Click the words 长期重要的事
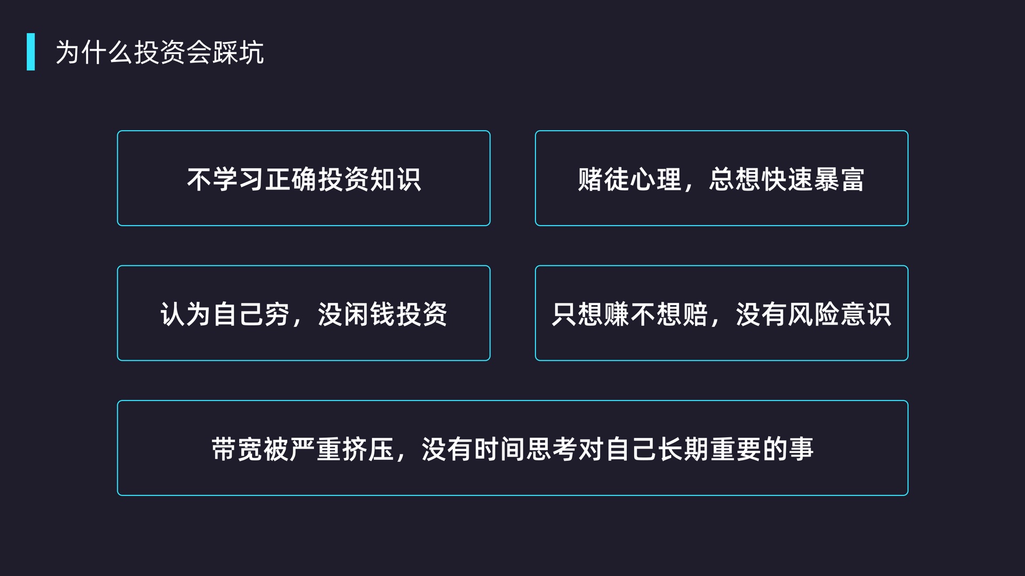This screenshot has width=1025, height=576. (736, 449)
